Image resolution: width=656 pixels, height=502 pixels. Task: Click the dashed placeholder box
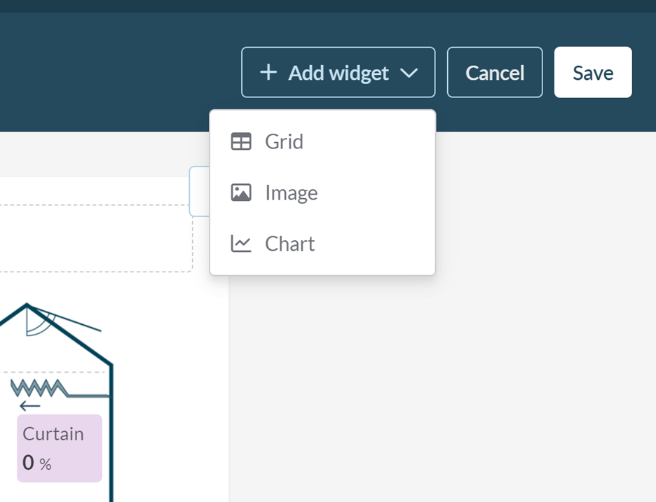coord(95,238)
